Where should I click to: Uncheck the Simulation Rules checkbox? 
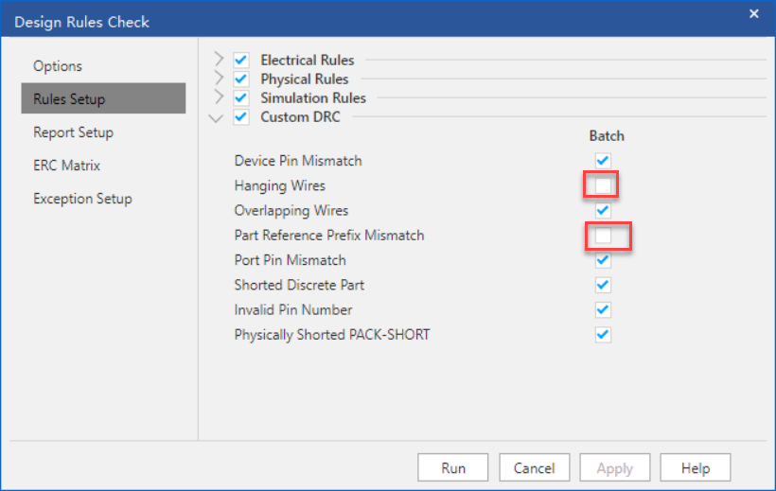[240, 97]
